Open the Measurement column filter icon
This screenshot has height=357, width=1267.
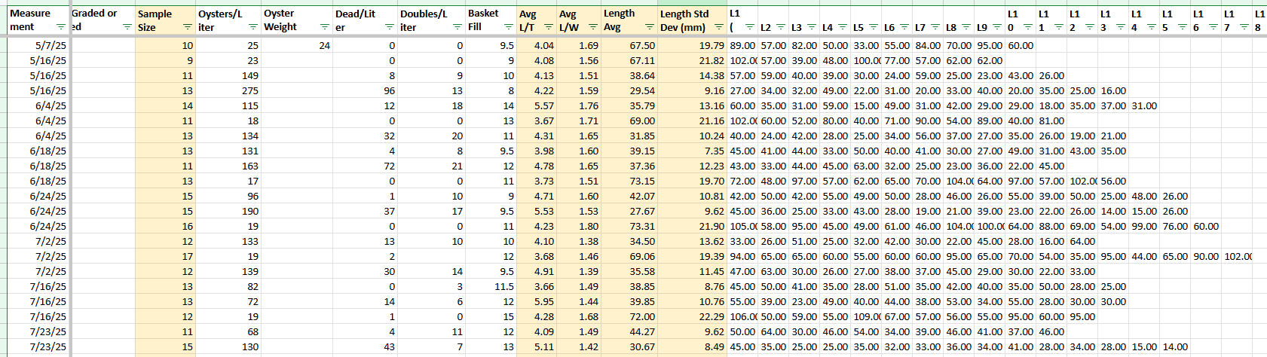[61, 27]
